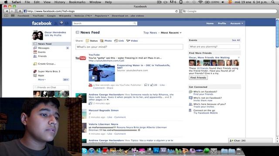This screenshot has width=279, height=156.
Task: Select Status share option
Action: click(x=92, y=41)
